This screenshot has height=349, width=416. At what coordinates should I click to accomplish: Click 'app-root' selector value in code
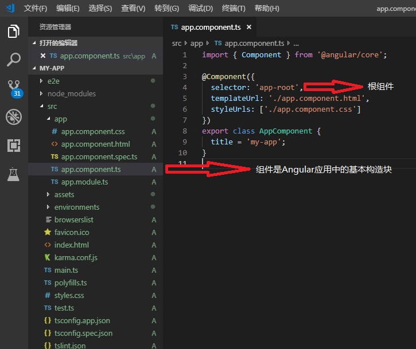(277, 88)
